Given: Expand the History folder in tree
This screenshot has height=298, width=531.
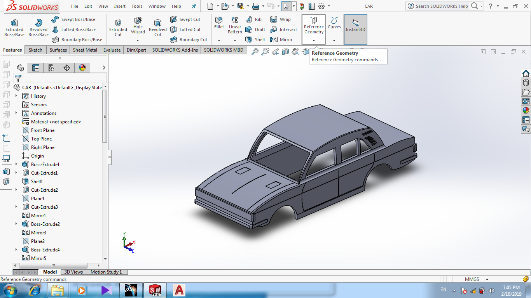Looking at the screenshot, I should 16,96.
